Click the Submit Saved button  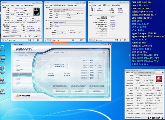(96, 91)
